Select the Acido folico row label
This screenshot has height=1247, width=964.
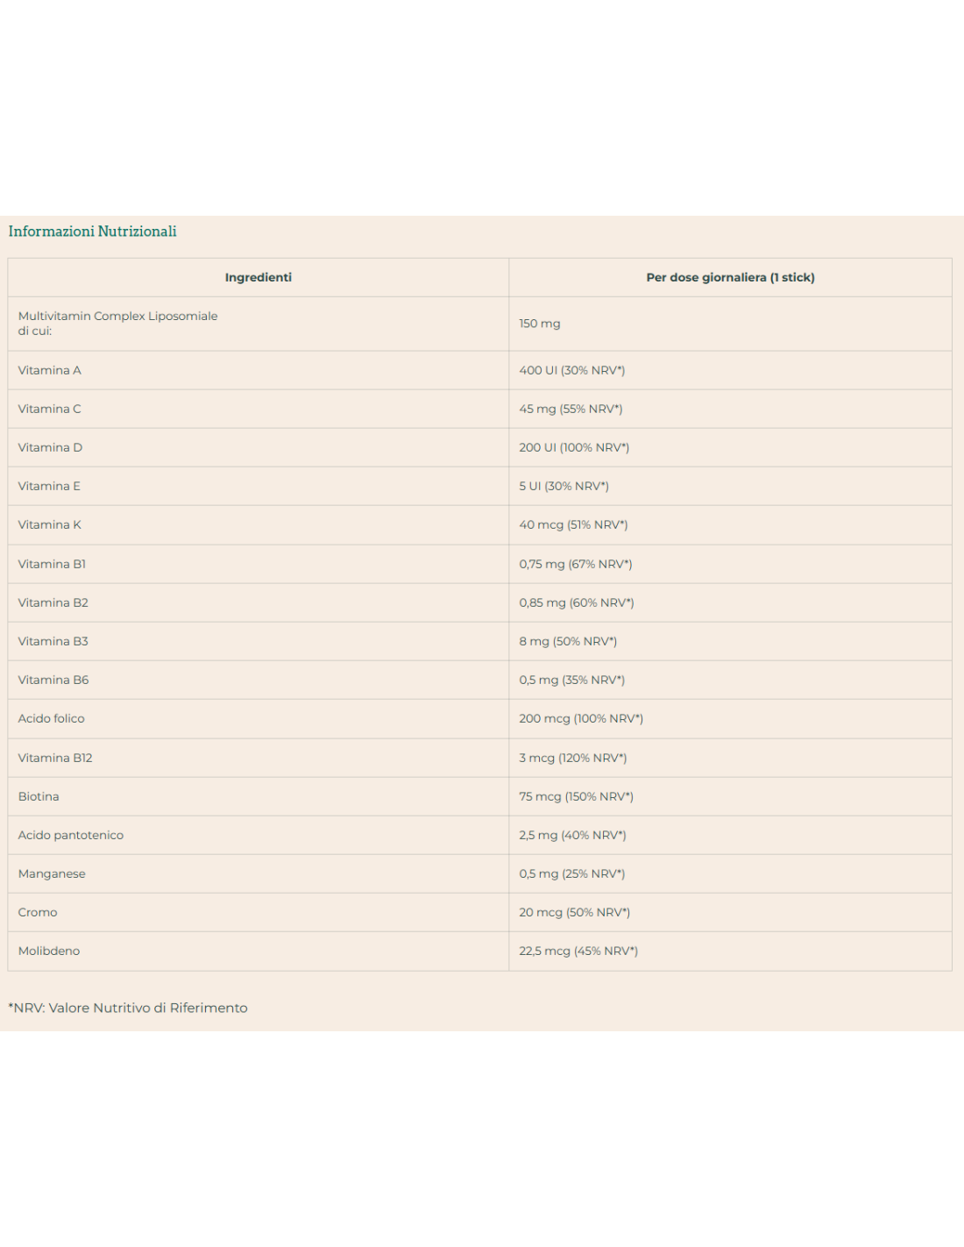(51, 718)
